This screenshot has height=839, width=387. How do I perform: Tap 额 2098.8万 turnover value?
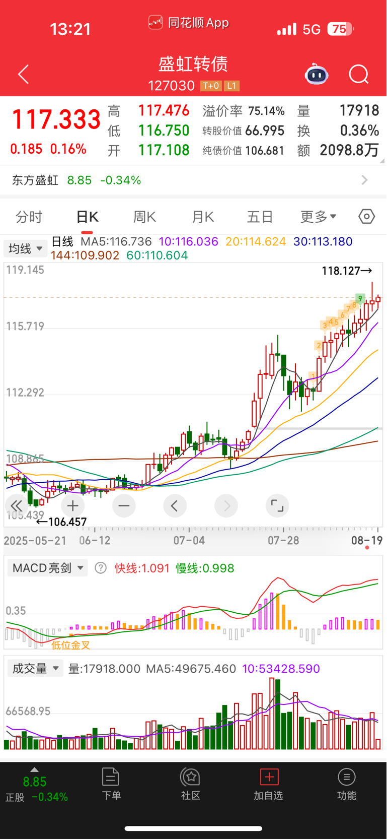coord(349,150)
